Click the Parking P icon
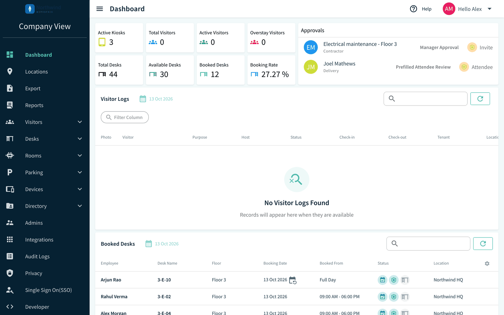504x315 pixels. [x=10, y=172]
